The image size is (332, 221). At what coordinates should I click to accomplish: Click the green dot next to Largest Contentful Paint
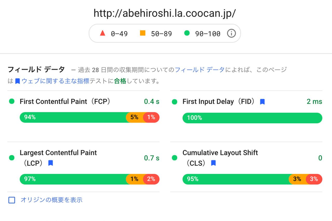click(x=12, y=158)
